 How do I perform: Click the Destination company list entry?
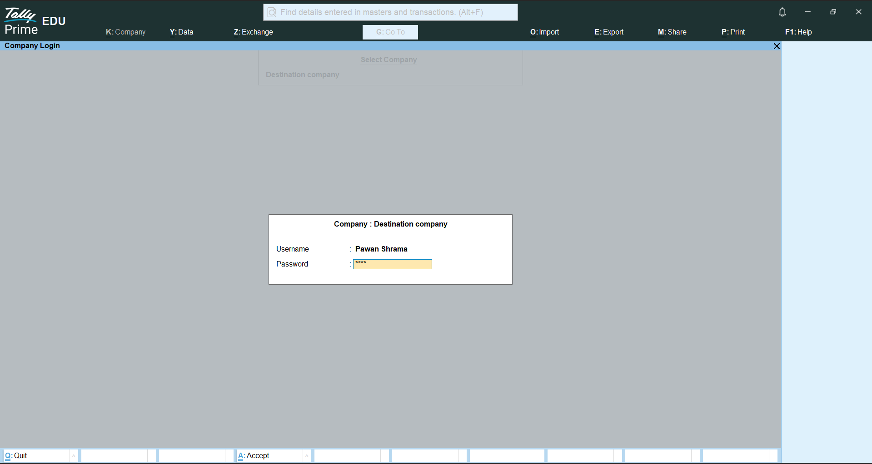pos(303,75)
